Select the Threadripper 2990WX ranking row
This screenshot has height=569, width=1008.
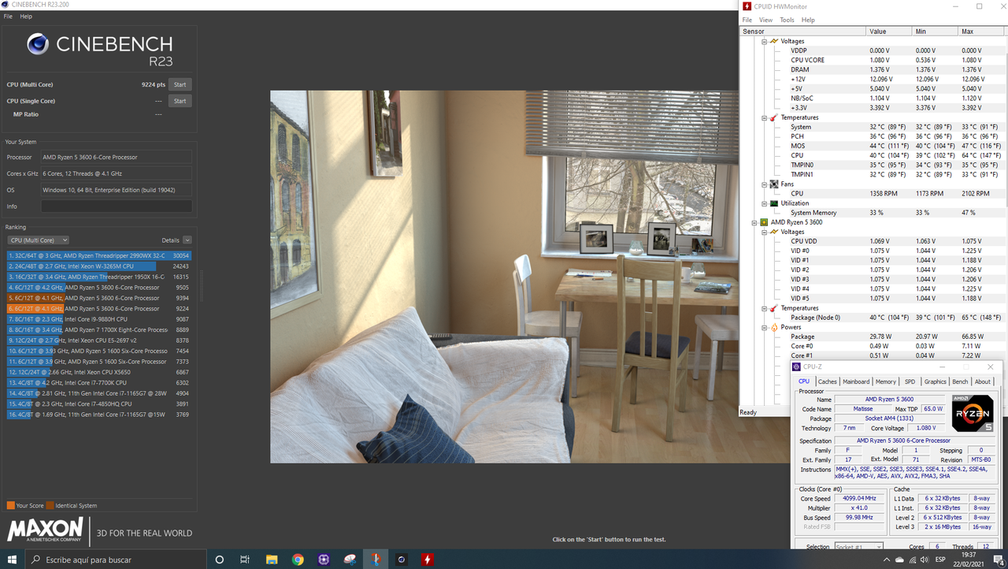(x=99, y=255)
